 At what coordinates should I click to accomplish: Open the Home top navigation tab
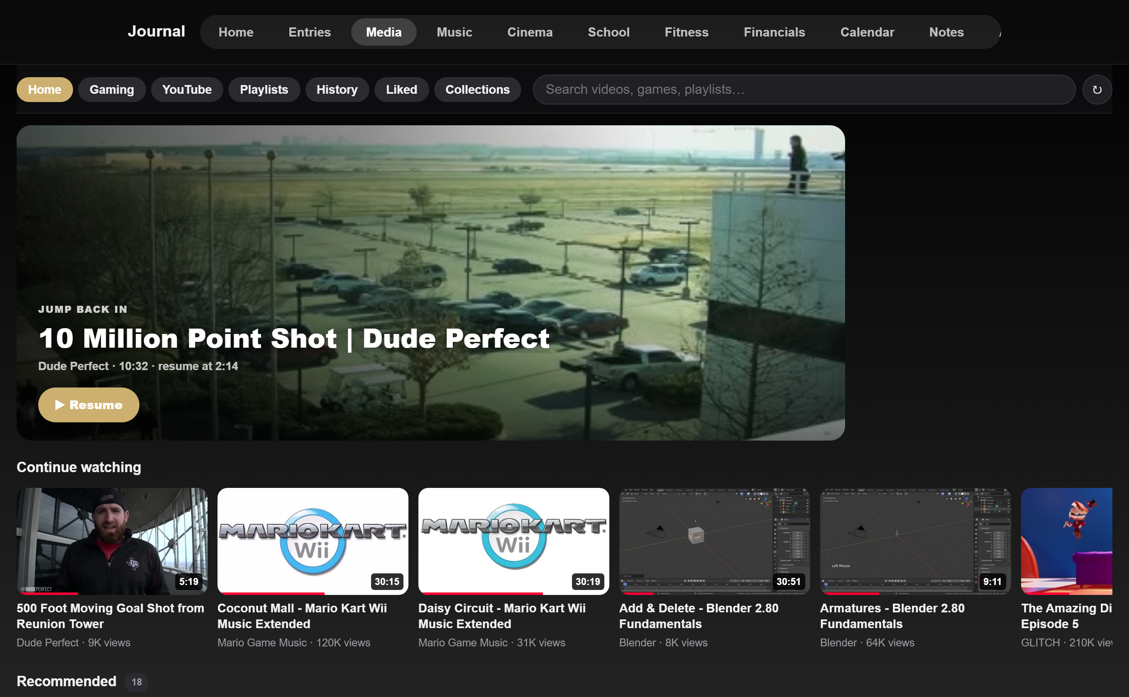coord(236,32)
